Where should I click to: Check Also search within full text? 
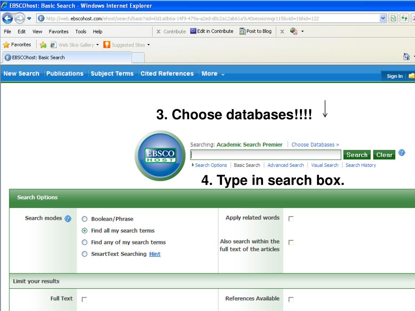coord(291,243)
